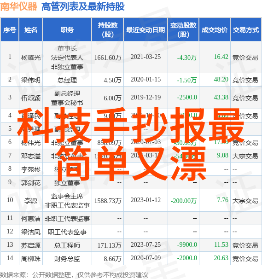The image size is (262, 279).
Task: Select the name 周柳珠
Action: (31, 259)
